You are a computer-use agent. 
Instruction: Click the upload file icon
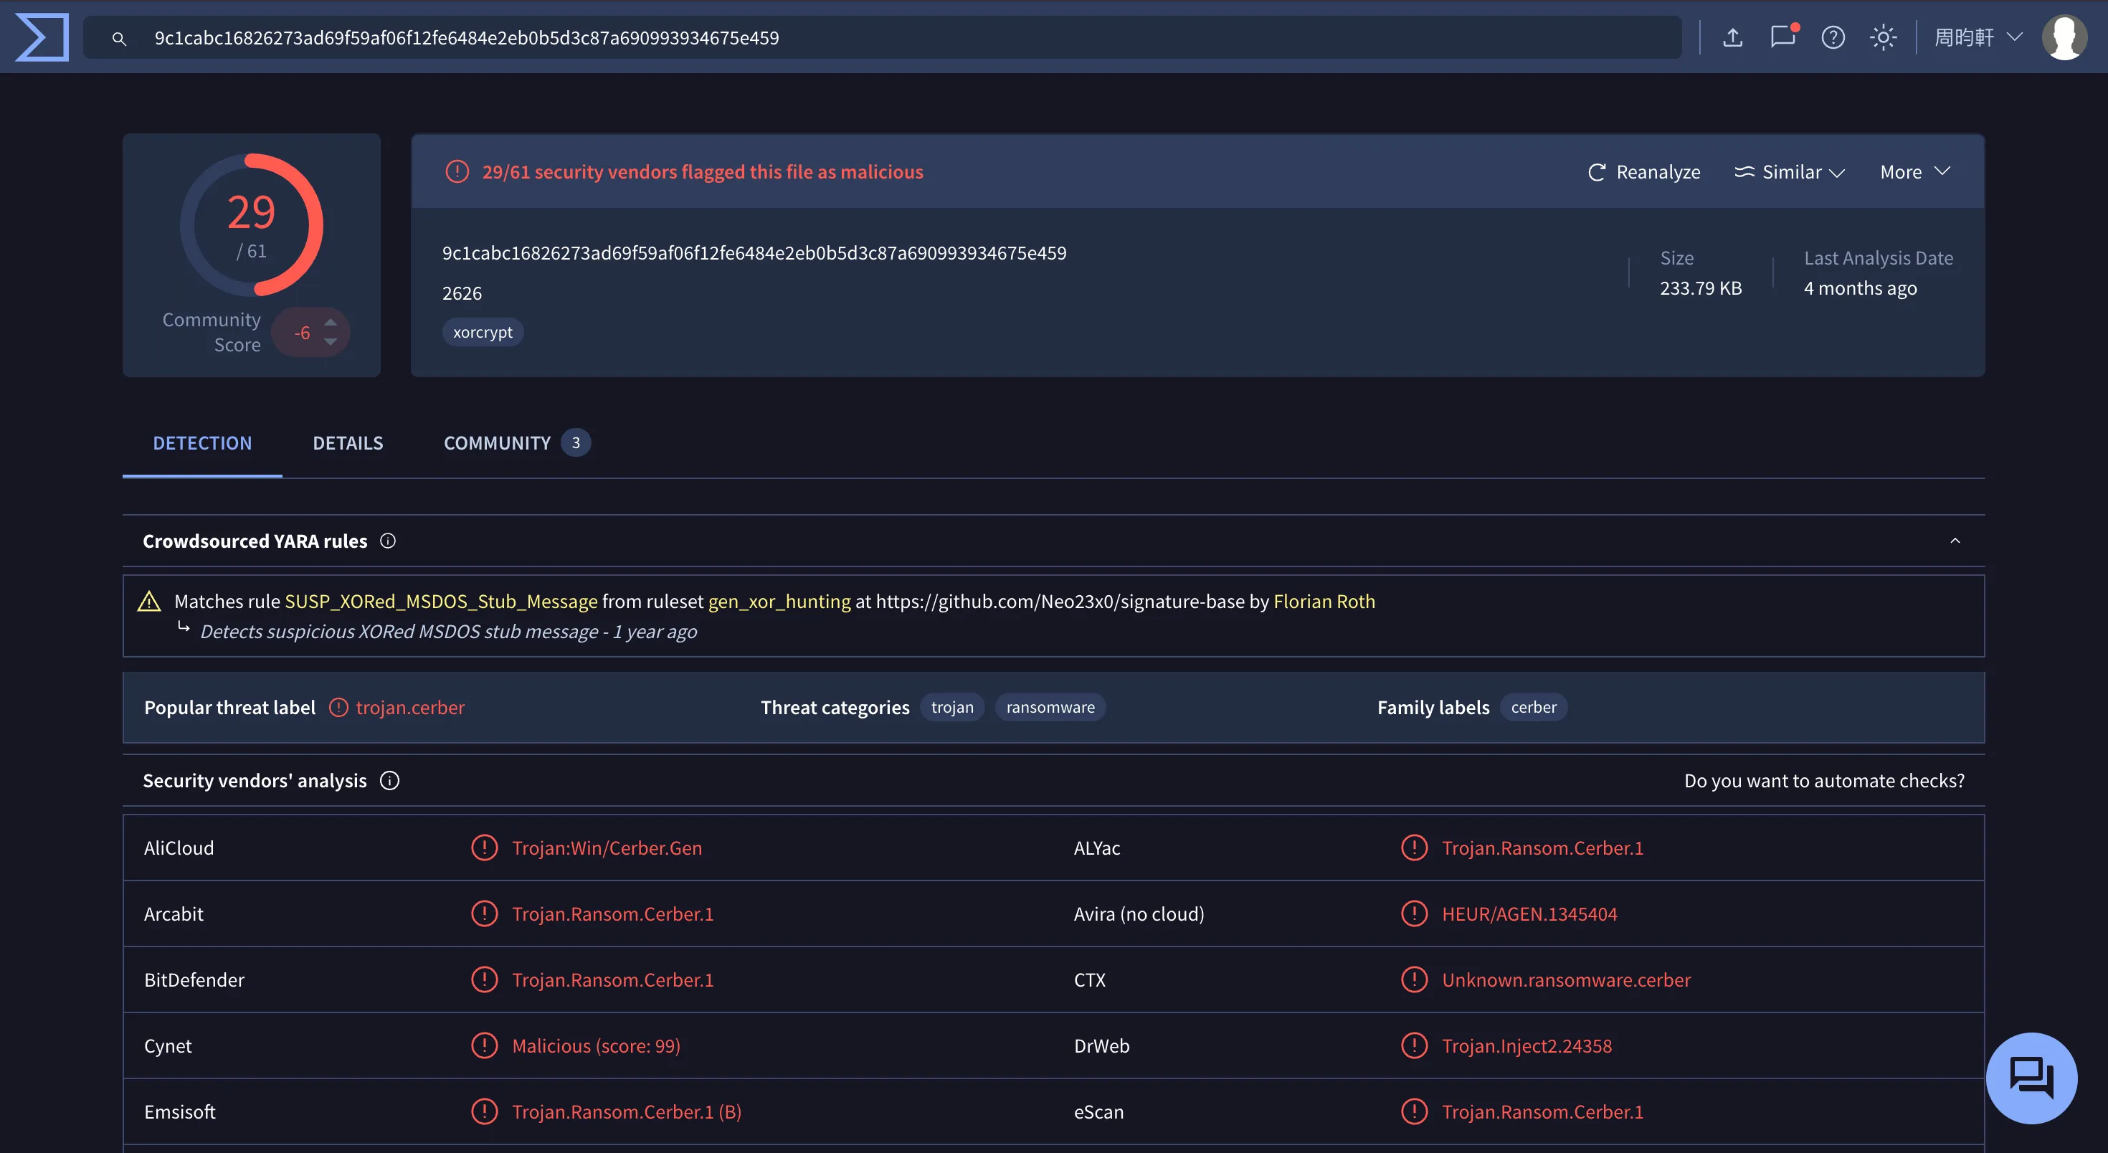pyautogui.click(x=1732, y=37)
